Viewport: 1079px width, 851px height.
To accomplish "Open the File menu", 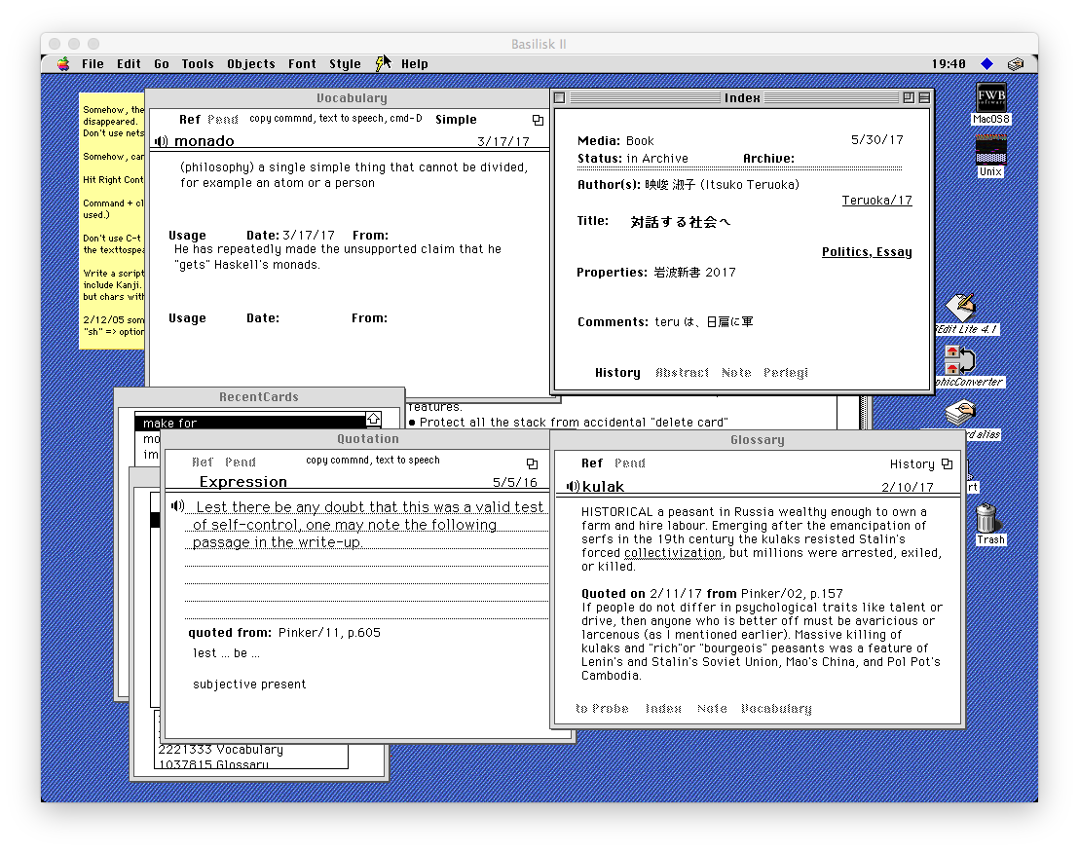I will pyautogui.click(x=93, y=64).
